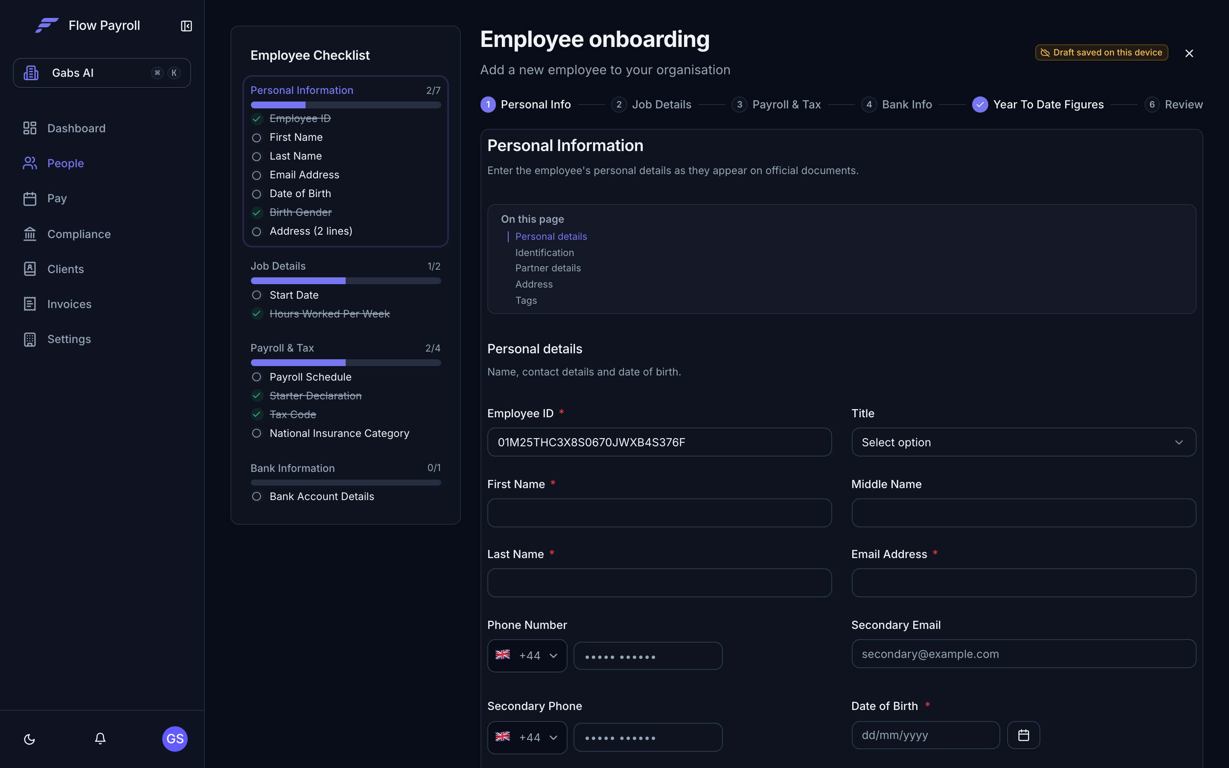
Task: Open the Title select option dropdown
Action: click(x=1023, y=442)
